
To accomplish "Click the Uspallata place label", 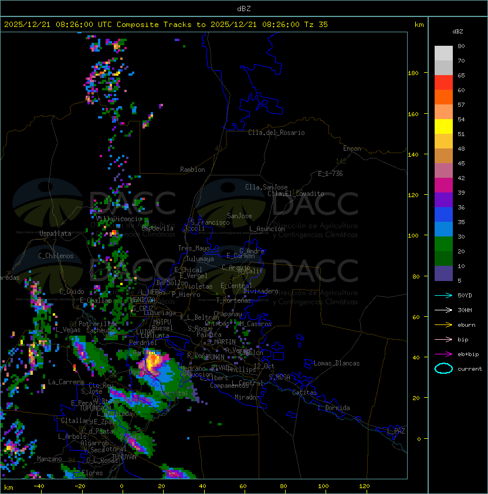I will point(55,234).
